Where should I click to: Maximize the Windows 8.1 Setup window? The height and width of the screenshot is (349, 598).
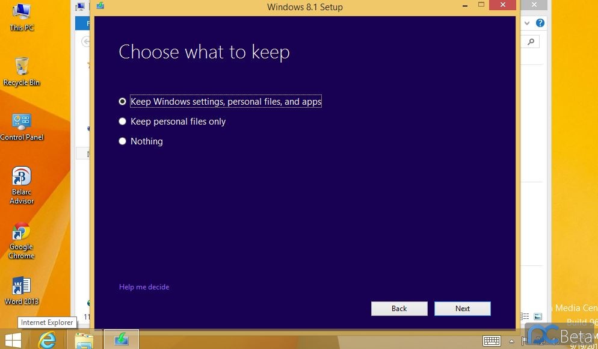(481, 5)
